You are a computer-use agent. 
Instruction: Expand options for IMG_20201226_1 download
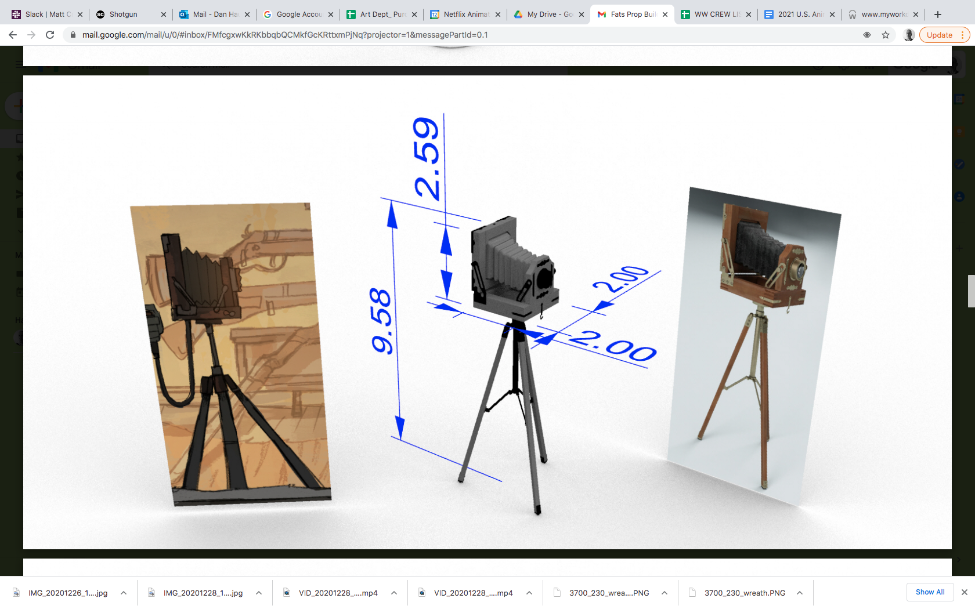[x=124, y=593]
